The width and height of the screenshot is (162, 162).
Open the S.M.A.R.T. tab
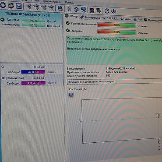tap(110, 18)
